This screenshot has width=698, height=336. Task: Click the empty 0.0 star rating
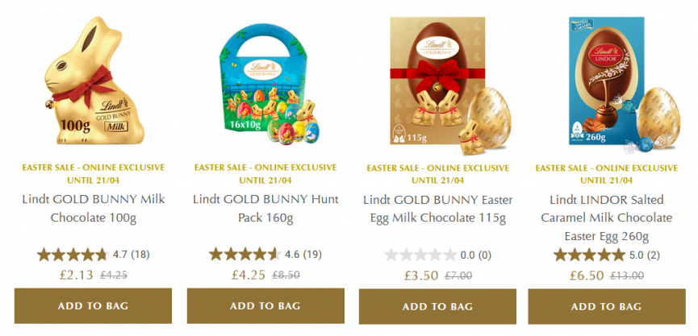(420, 255)
